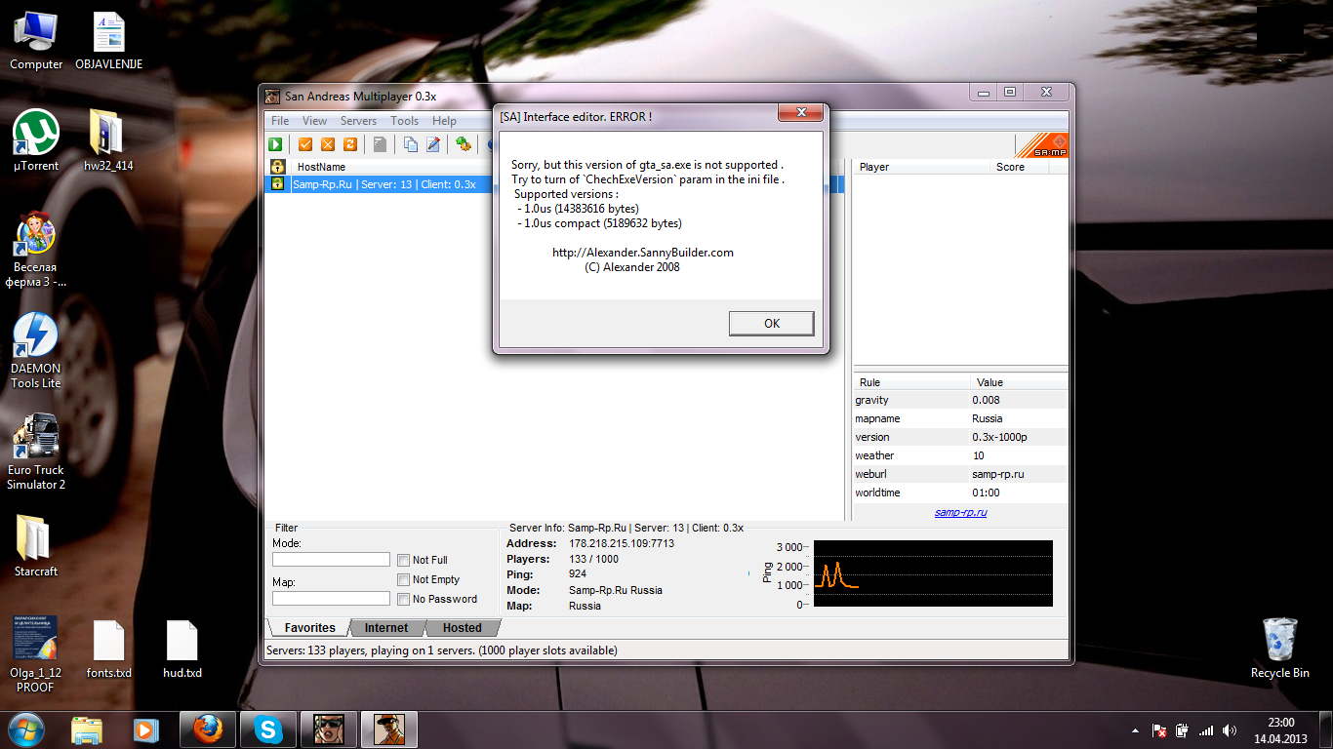The image size is (1333, 749).
Task: Click Add Server orange checkmark icon
Action: (x=304, y=144)
